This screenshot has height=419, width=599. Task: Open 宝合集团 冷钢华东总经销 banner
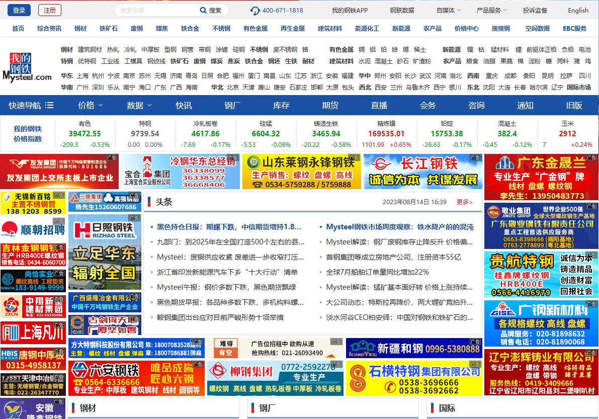coord(181,172)
